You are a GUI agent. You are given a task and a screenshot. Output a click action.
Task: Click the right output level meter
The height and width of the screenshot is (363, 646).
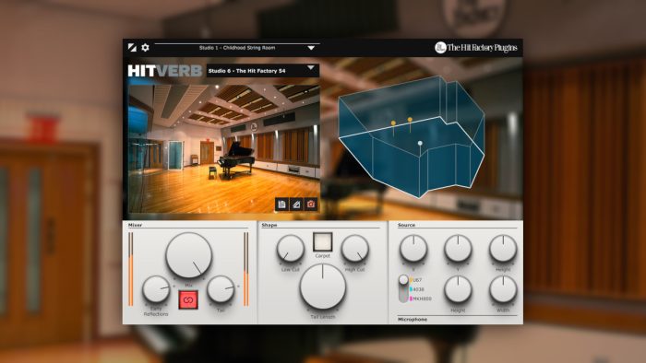246,269
